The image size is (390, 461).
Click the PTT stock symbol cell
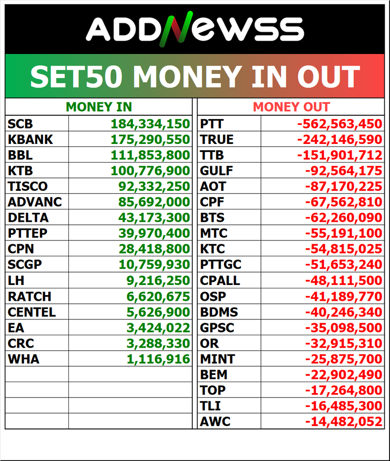[212, 124]
